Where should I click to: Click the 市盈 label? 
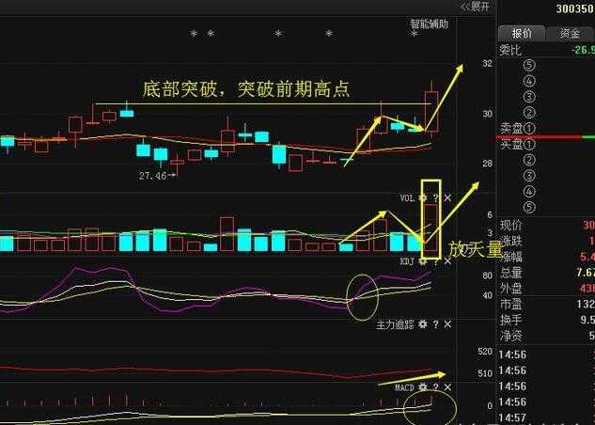tap(510, 304)
